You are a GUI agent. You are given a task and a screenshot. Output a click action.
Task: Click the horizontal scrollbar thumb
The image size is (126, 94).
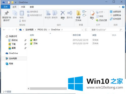click(x=48, y=88)
